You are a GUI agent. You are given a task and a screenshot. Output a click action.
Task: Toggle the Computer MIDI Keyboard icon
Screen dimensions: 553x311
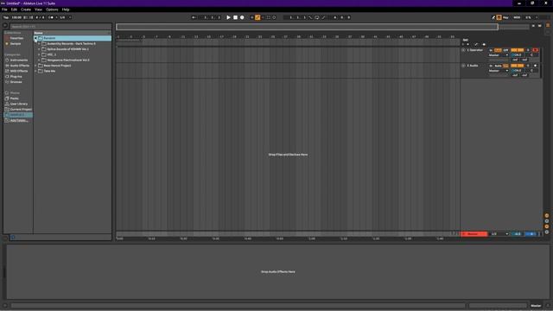point(499,17)
